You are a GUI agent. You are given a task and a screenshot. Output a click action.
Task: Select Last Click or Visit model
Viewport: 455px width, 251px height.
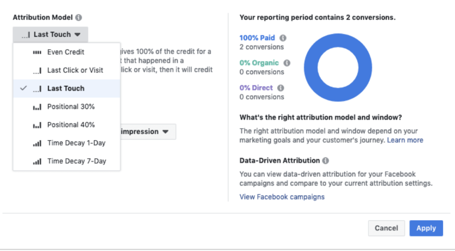75,70
